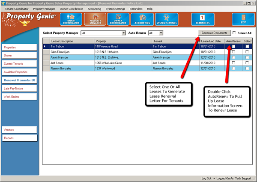Open the Accounting toolbar icon
This screenshot has width=257, height=182.
(142, 19)
